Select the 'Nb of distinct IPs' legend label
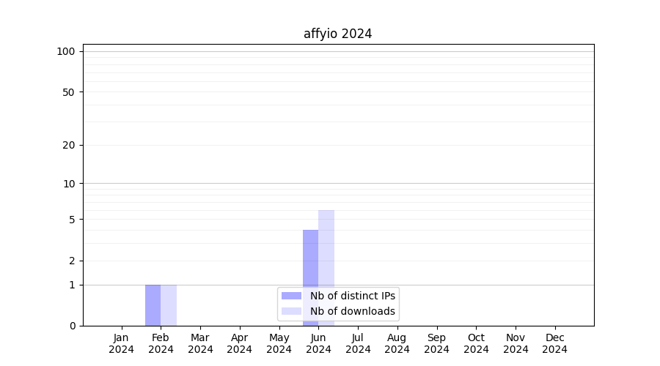The height and width of the screenshot is (366, 660). tap(352, 296)
